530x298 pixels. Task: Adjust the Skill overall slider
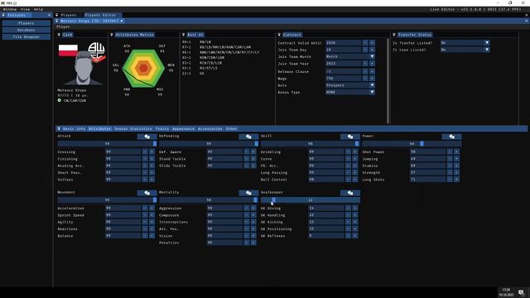(x=311, y=143)
